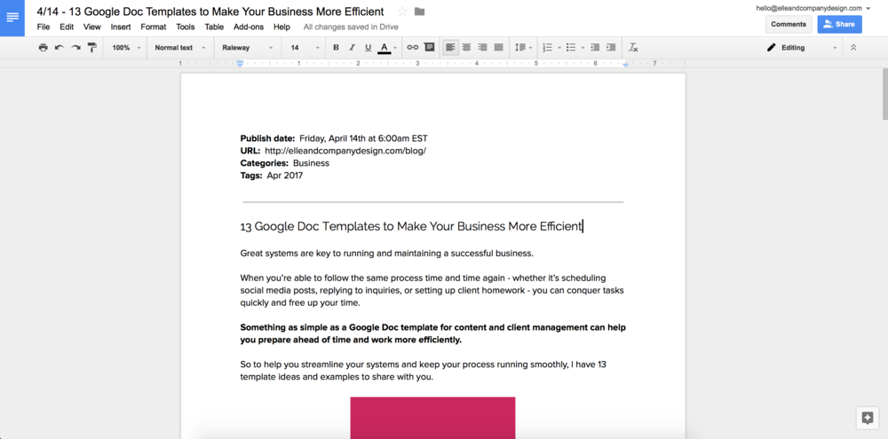Click the blue Share button
The width and height of the screenshot is (888, 439).
click(x=839, y=24)
